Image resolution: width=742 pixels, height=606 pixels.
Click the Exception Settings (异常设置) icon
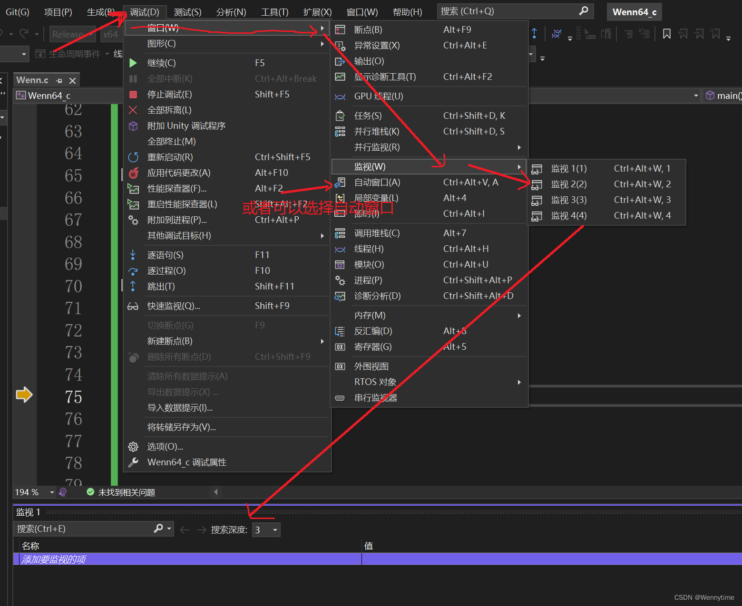(x=340, y=46)
